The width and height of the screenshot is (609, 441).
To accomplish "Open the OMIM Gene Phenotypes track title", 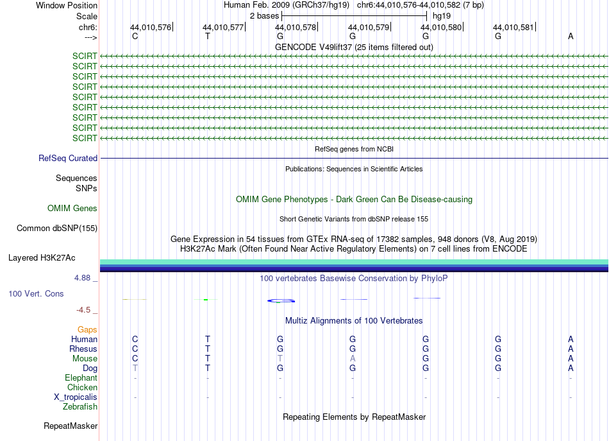I will tap(354, 199).
